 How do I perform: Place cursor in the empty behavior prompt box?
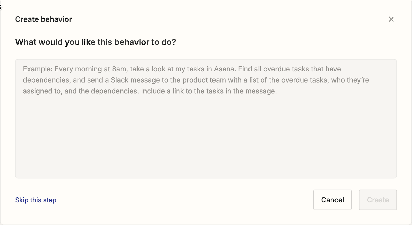point(206,119)
